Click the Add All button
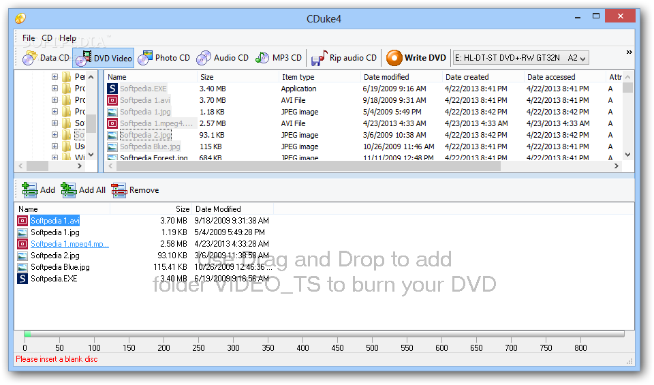 click(x=83, y=190)
